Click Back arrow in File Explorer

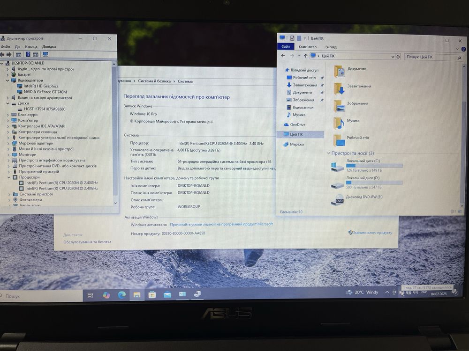[283, 56]
